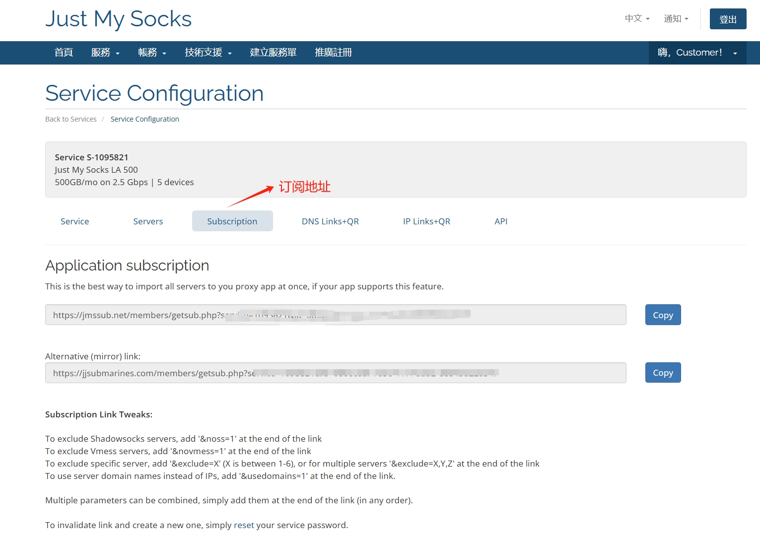Open the Servers tab

pyautogui.click(x=148, y=221)
